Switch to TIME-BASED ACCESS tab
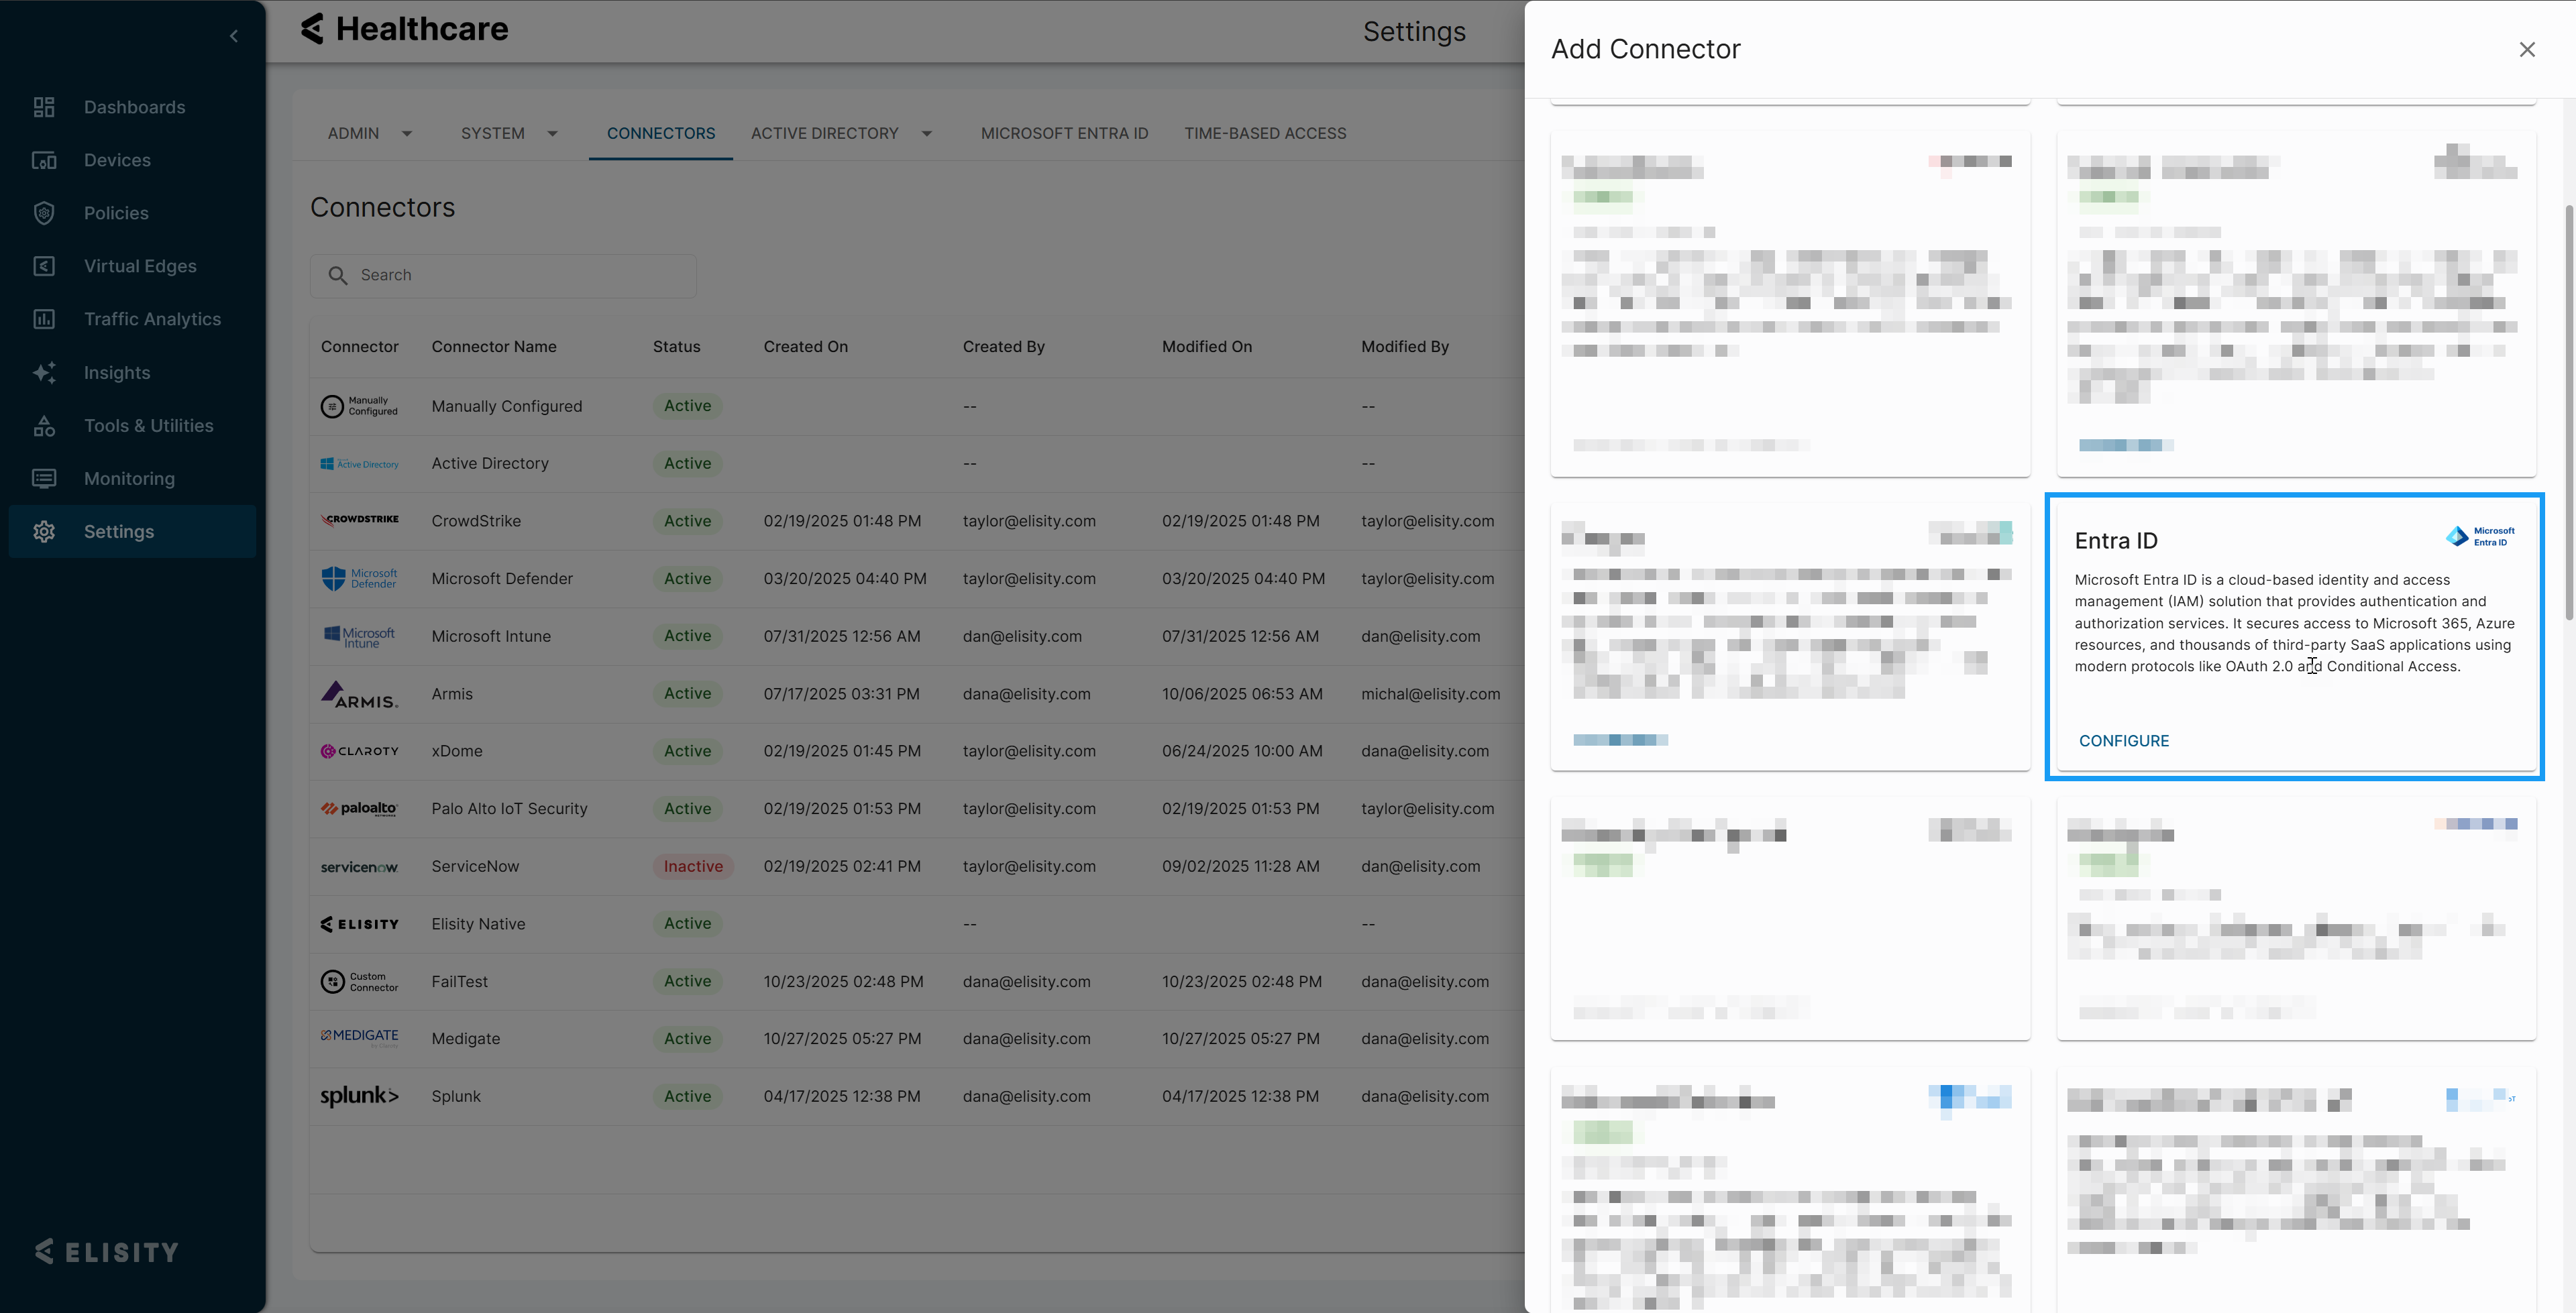 (x=1265, y=133)
